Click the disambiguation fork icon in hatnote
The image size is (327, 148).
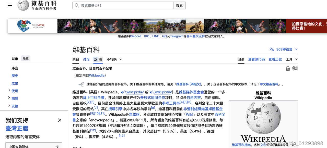coord(81,84)
